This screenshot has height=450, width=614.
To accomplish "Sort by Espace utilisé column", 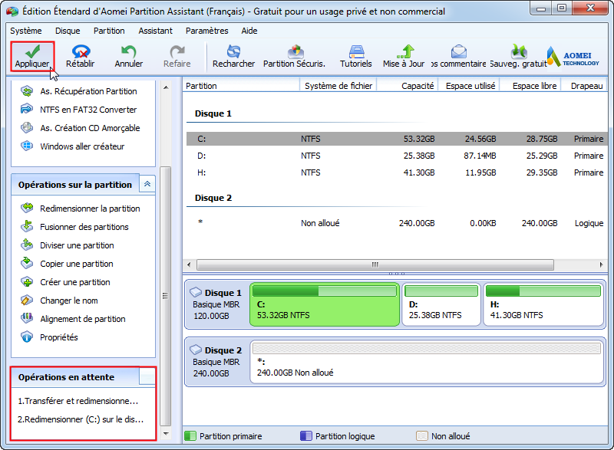I will point(469,86).
